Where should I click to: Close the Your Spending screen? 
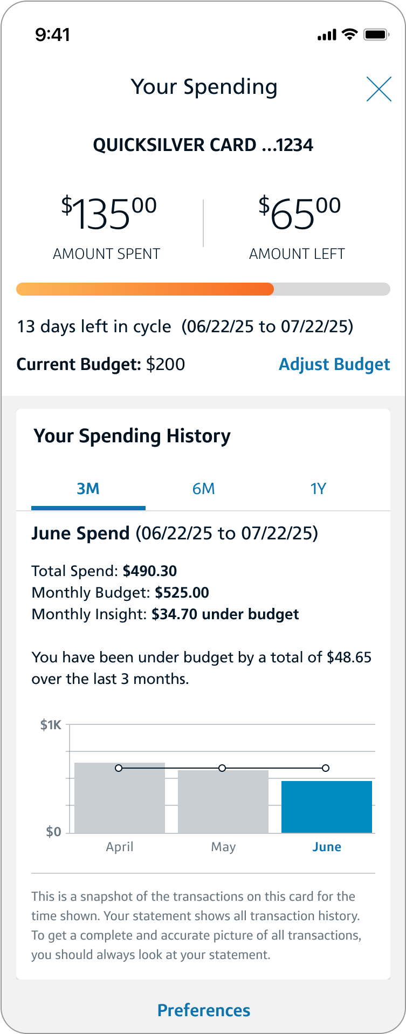[x=379, y=89]
